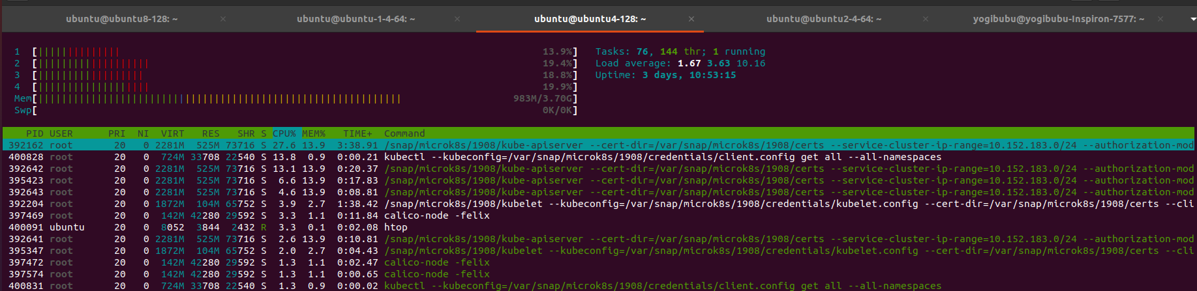
Task: Close the ubuntu@ubuntu4-128 tab with its X
Action: (x=691, y=19)
